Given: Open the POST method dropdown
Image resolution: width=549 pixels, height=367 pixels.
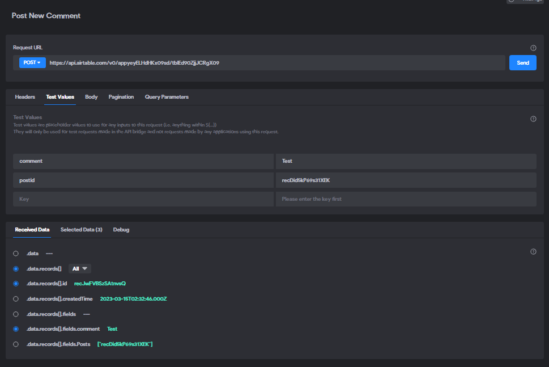Looking at the screenshot, I should point(32,63).
